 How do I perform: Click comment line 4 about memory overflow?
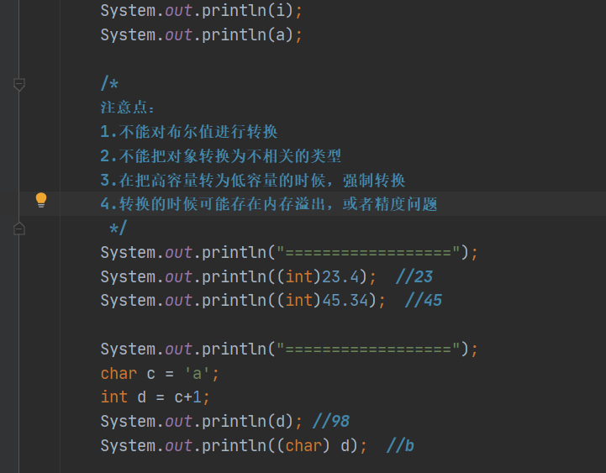tap(269, 204)
